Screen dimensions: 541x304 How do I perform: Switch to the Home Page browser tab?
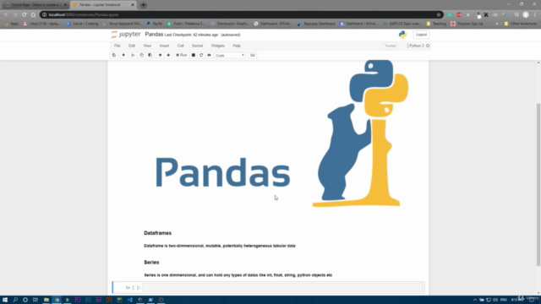[36, 5]
